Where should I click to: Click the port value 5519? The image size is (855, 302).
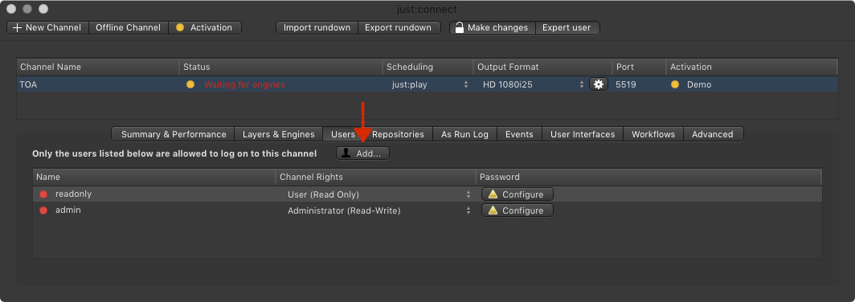point(626,84)
